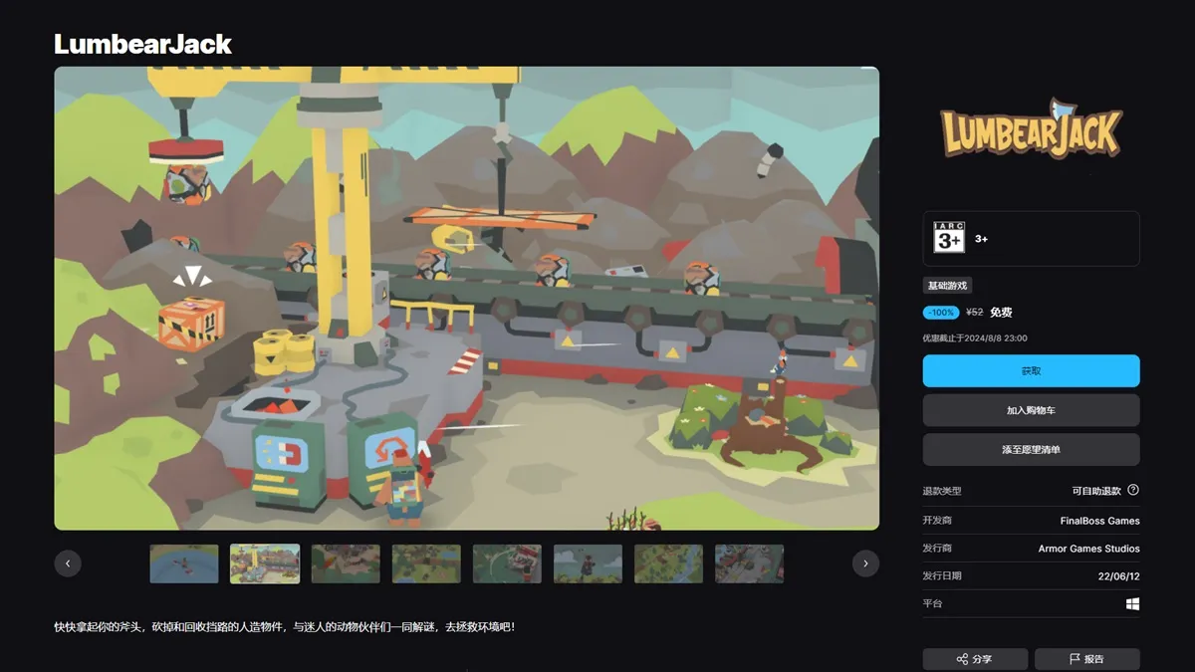Click the FinalBoss Games developer name
The image size is (1195, 672).
tap(1100, 521)
